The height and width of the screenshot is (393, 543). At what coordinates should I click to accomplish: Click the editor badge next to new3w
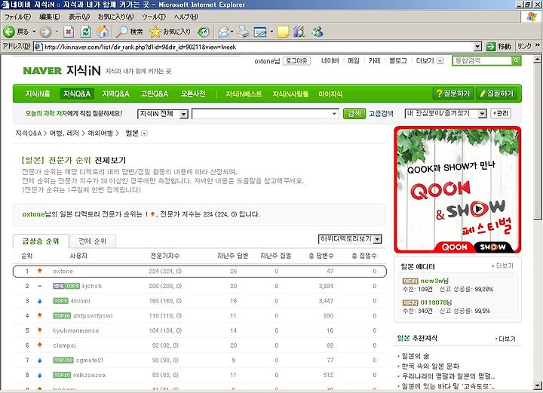pos(410,281)
